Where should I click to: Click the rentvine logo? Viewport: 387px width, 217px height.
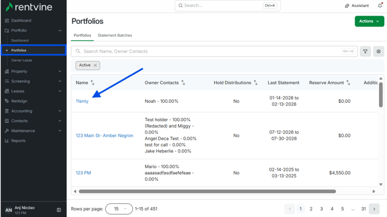point(29,7)
